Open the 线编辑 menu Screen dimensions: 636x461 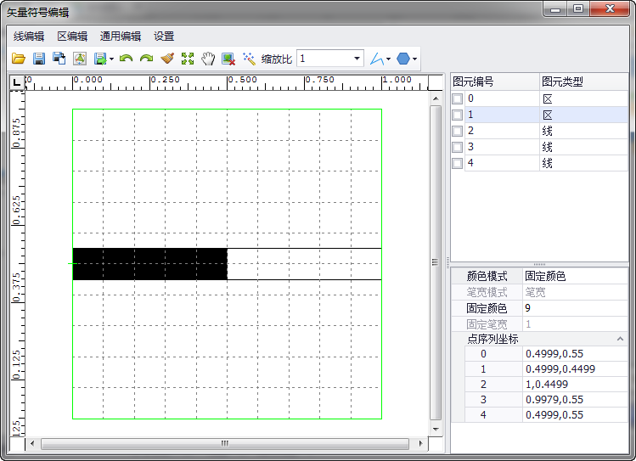(x=29, y=37)
